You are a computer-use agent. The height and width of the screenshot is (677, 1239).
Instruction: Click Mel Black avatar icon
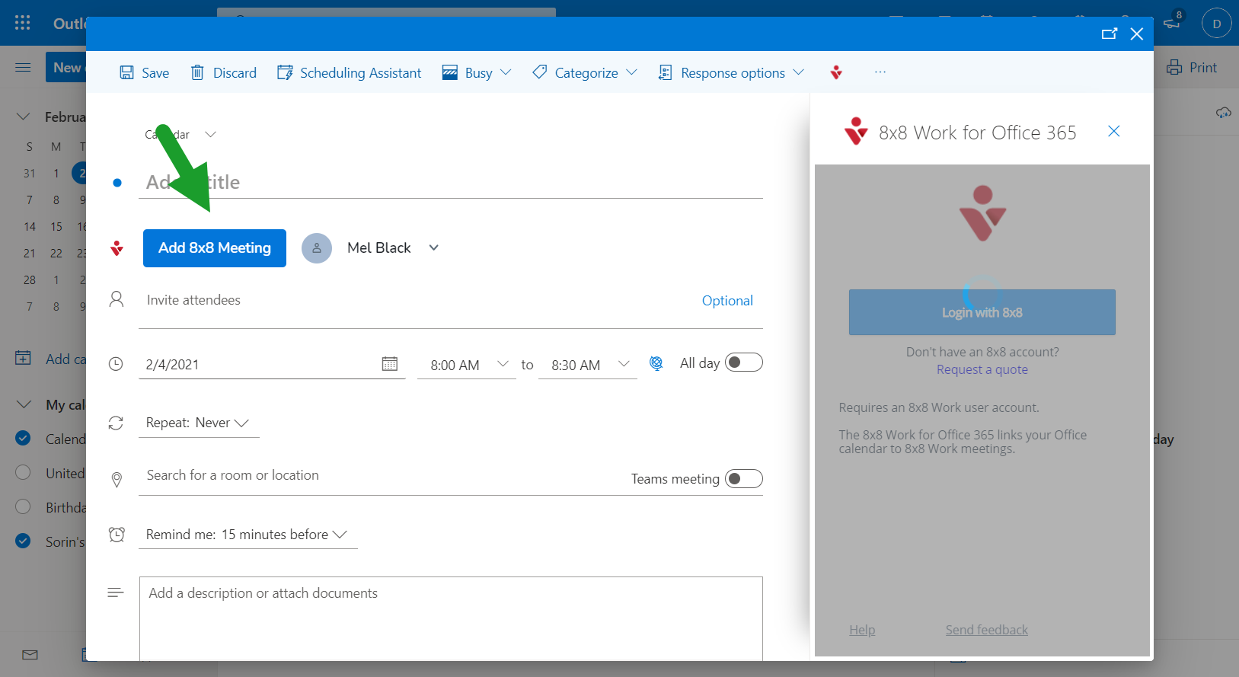coord(317,248)
